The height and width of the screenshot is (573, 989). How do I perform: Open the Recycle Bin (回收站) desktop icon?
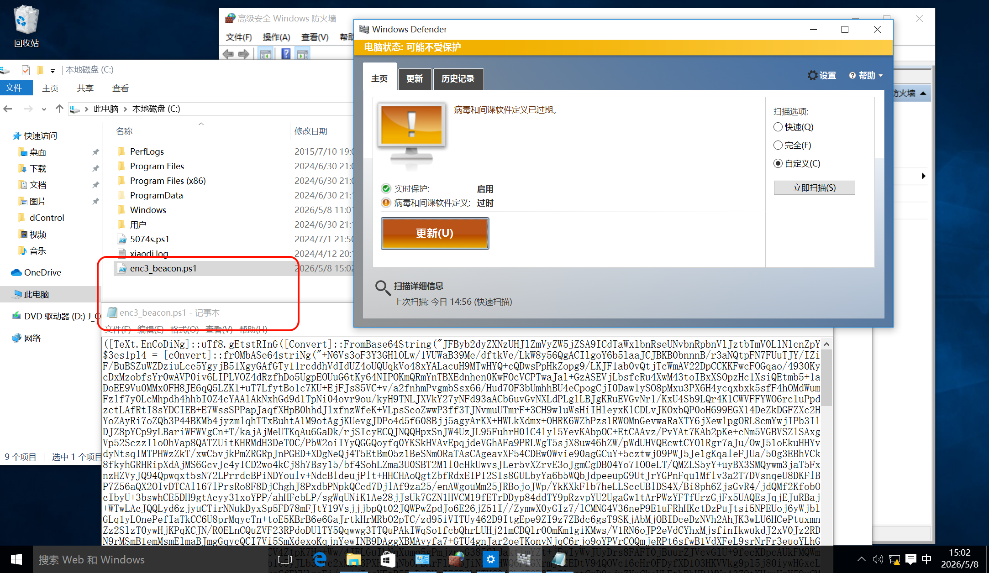coord(26,26)
